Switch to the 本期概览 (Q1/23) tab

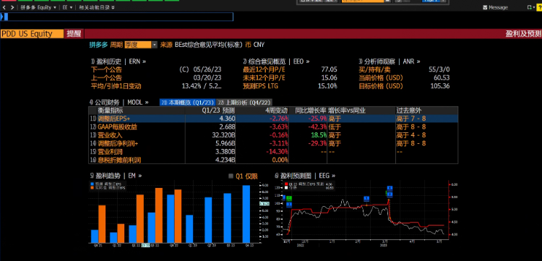pos(188,103)
